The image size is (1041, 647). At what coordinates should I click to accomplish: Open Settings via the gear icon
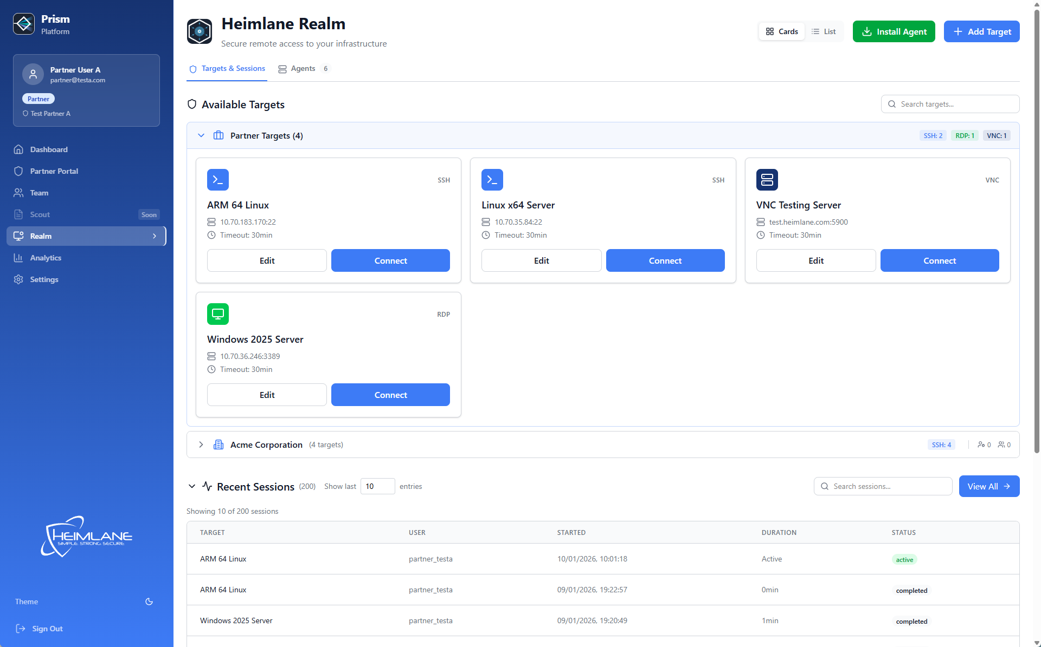[x=18, y=279]
